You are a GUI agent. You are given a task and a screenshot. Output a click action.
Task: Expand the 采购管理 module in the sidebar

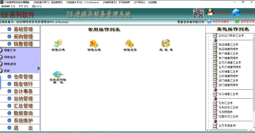20,37
